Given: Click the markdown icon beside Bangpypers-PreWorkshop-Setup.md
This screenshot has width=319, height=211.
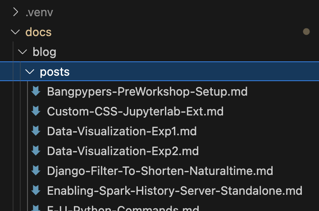Looking at the screenshot, I should coord(36,92).
